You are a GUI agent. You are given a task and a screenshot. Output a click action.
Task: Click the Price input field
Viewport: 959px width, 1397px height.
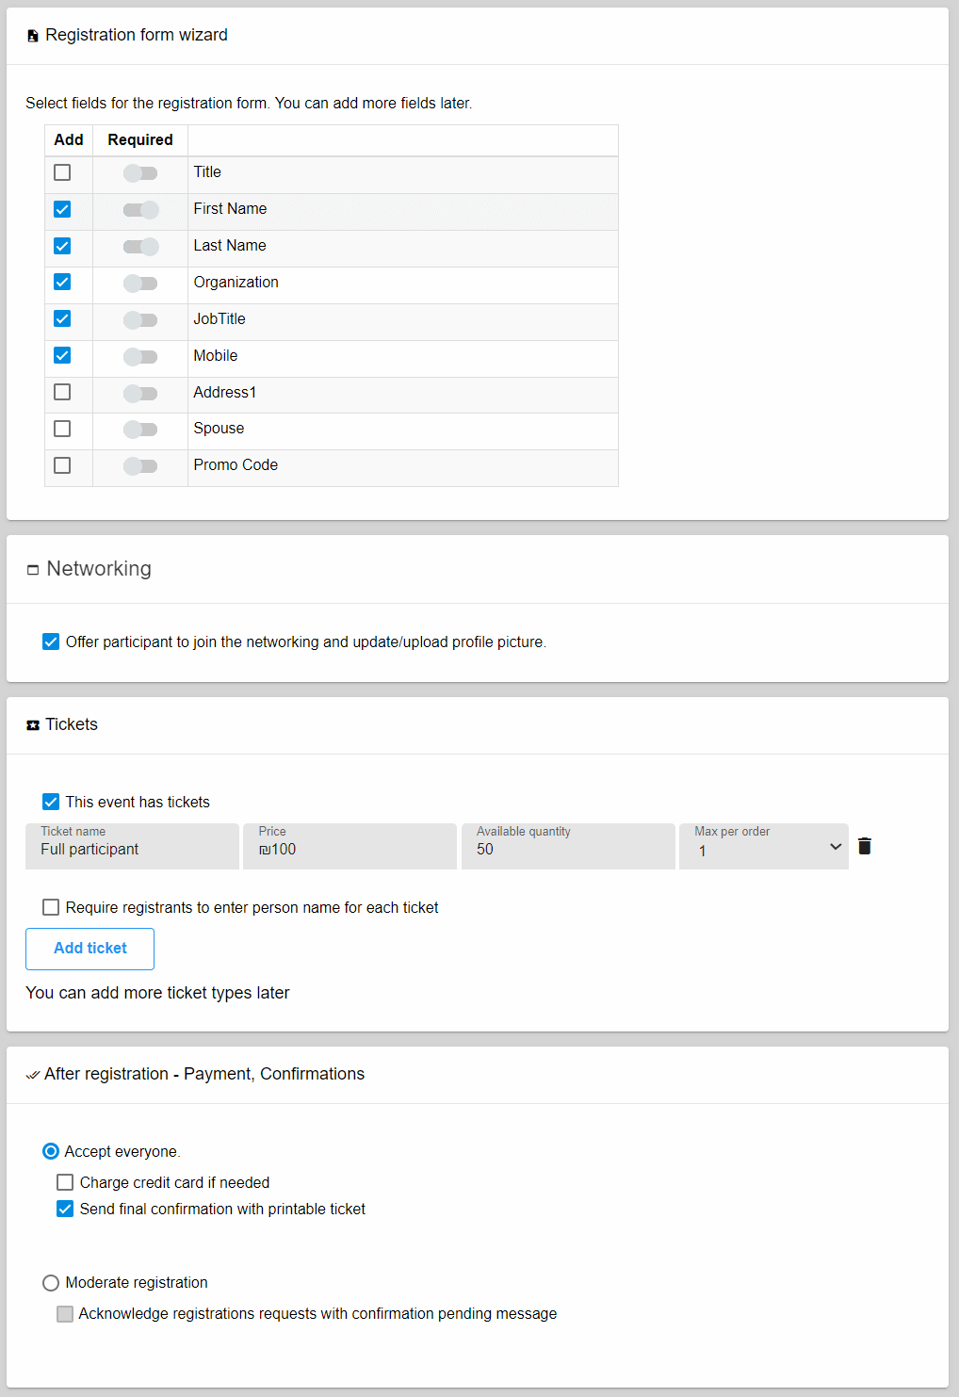pos(349,846)
